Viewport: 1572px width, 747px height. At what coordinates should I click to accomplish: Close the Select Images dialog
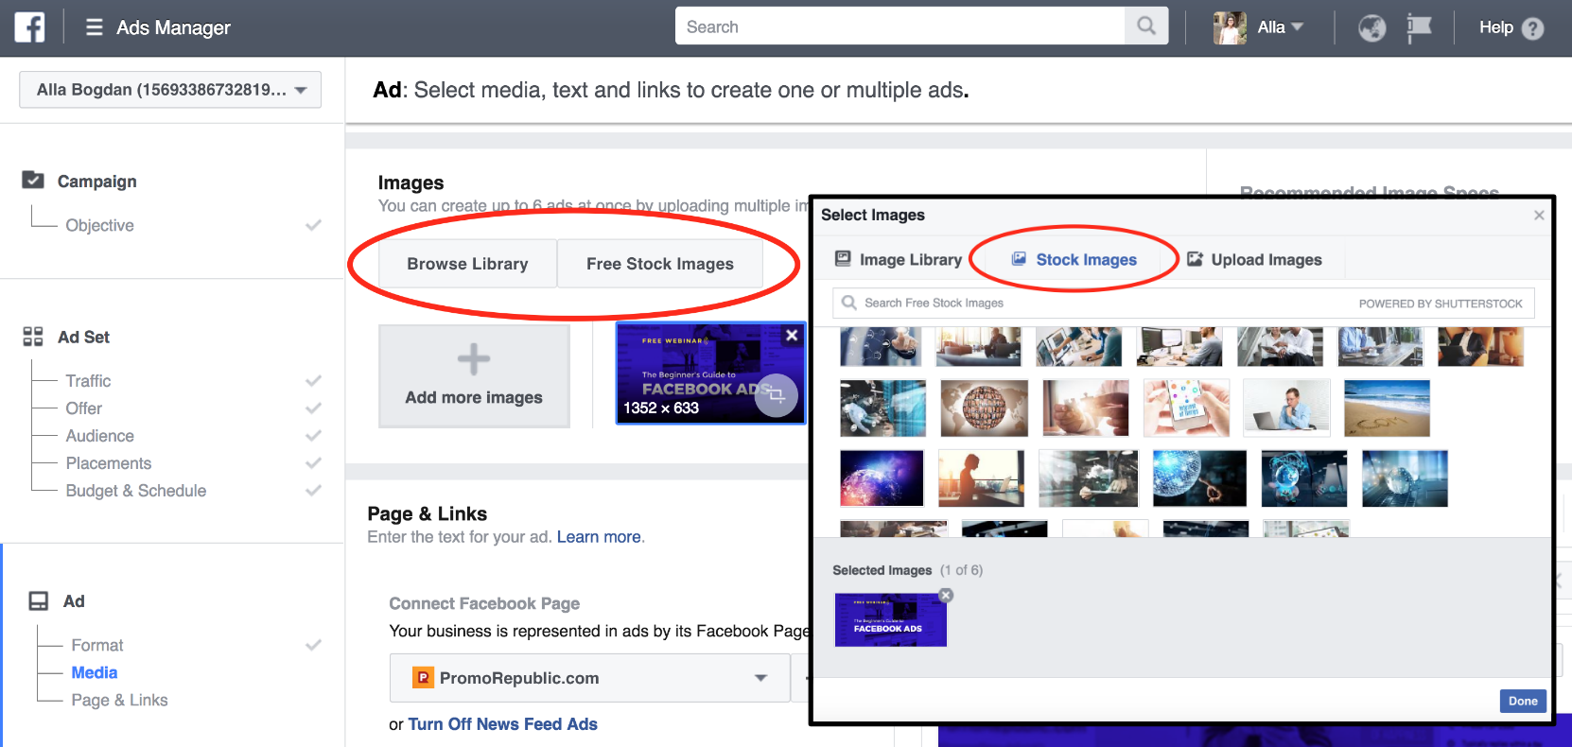1539,216
